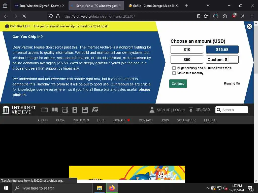Open the PEOPLE menu link
This screenshot has width=258, height=193.
210,120
